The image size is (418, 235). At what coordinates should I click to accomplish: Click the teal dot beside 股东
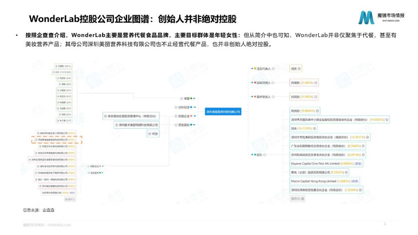click(255, 155)
